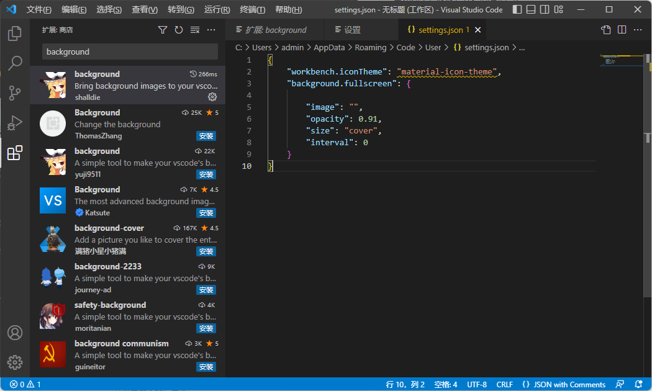Screen dimensions: 652x391
Task: Open Katsute Background VS thumbnail
Action: pos(53,200)
